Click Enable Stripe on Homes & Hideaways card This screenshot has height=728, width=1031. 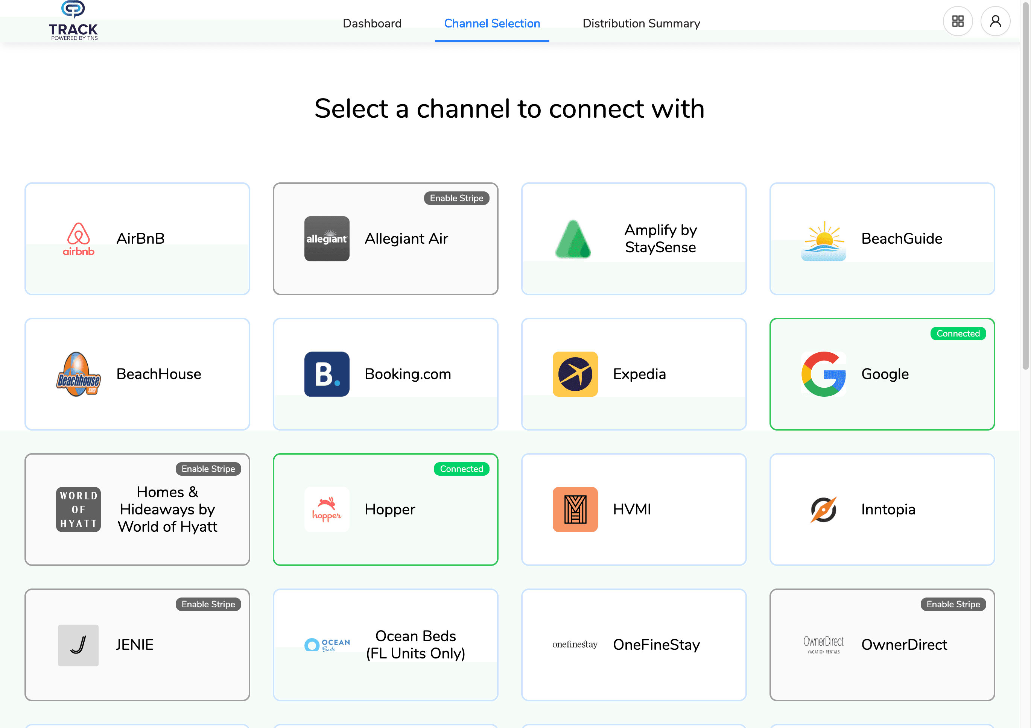point(208,469)
